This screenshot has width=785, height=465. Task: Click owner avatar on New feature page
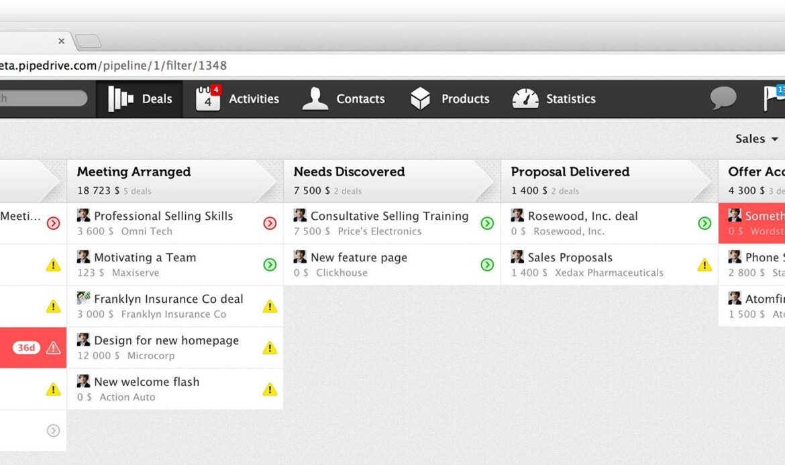300,257
